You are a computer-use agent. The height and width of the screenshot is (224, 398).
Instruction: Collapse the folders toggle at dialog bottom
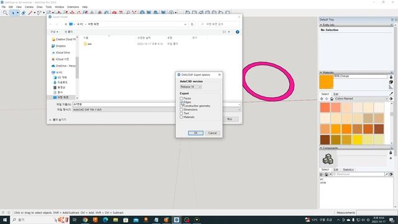[58, 119]
